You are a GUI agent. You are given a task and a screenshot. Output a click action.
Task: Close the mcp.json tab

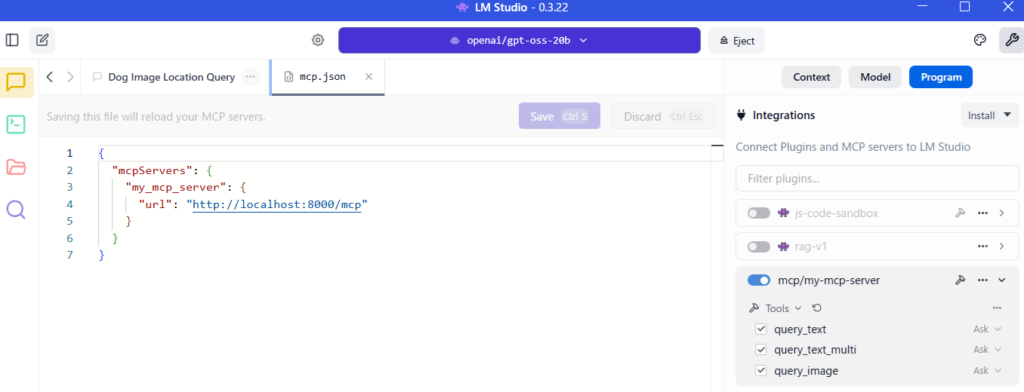[369, 77]
